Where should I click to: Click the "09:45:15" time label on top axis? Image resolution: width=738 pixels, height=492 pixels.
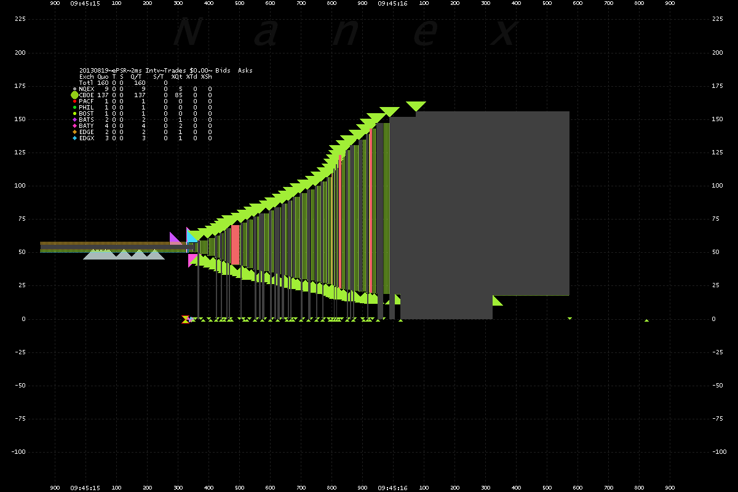[x=85, y=3]
